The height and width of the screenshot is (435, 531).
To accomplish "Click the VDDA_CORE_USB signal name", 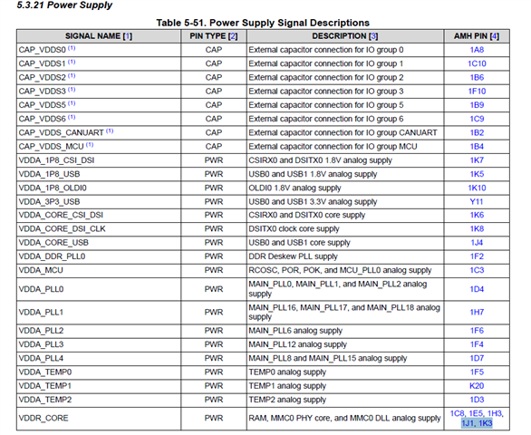I will (53, 243).
